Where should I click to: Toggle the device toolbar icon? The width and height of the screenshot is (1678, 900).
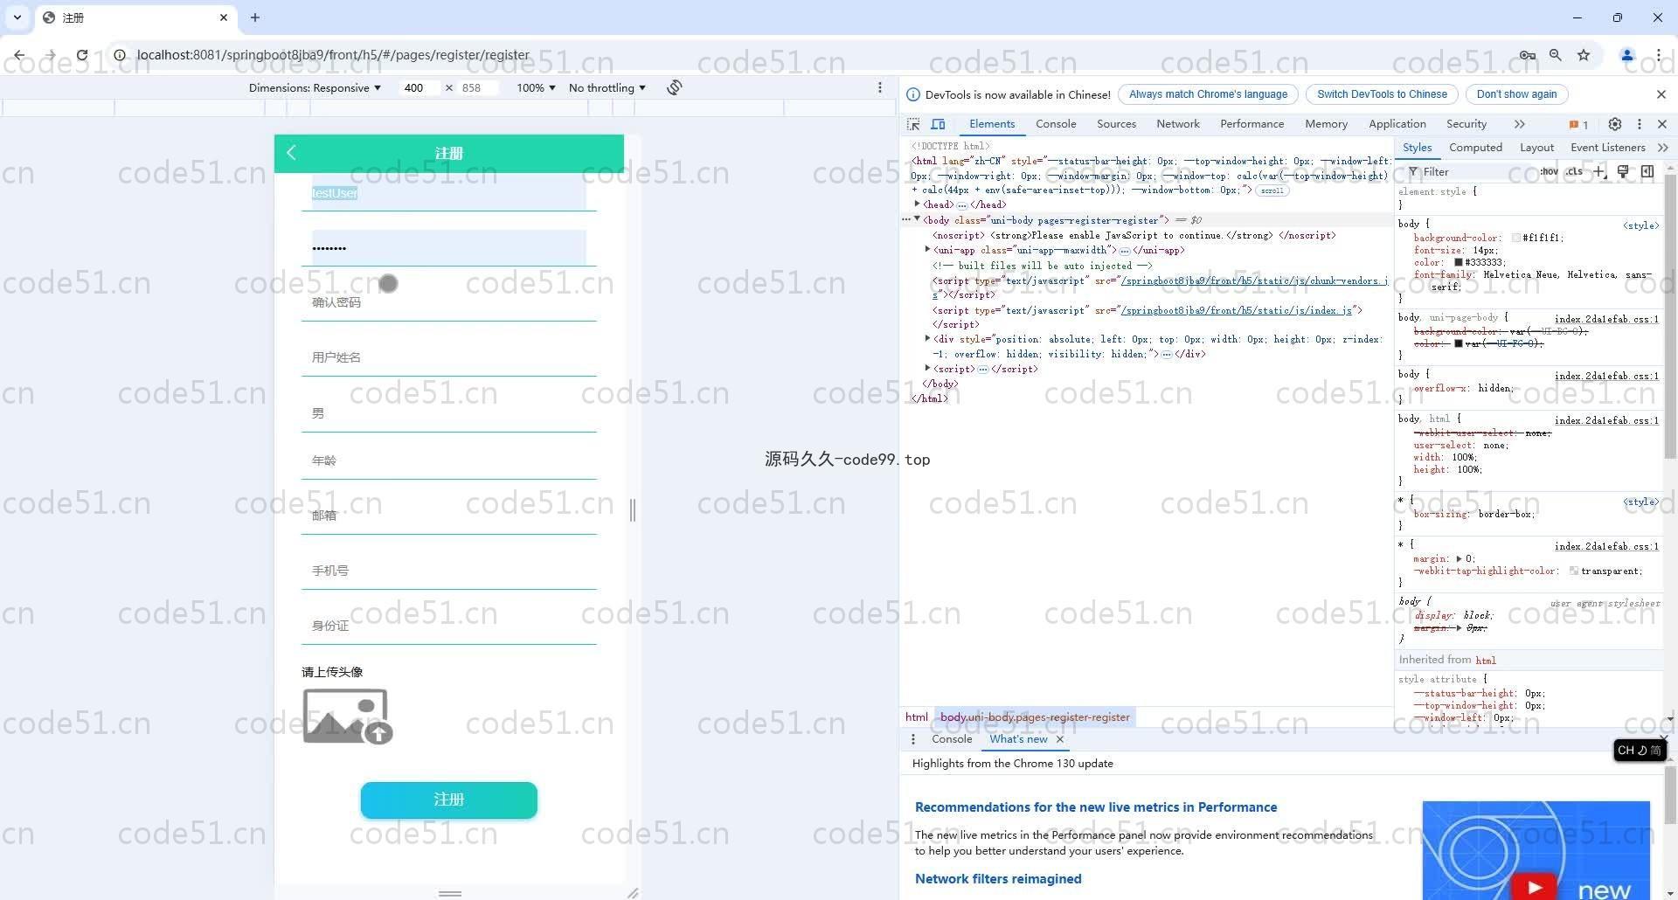tap(938, 124)
